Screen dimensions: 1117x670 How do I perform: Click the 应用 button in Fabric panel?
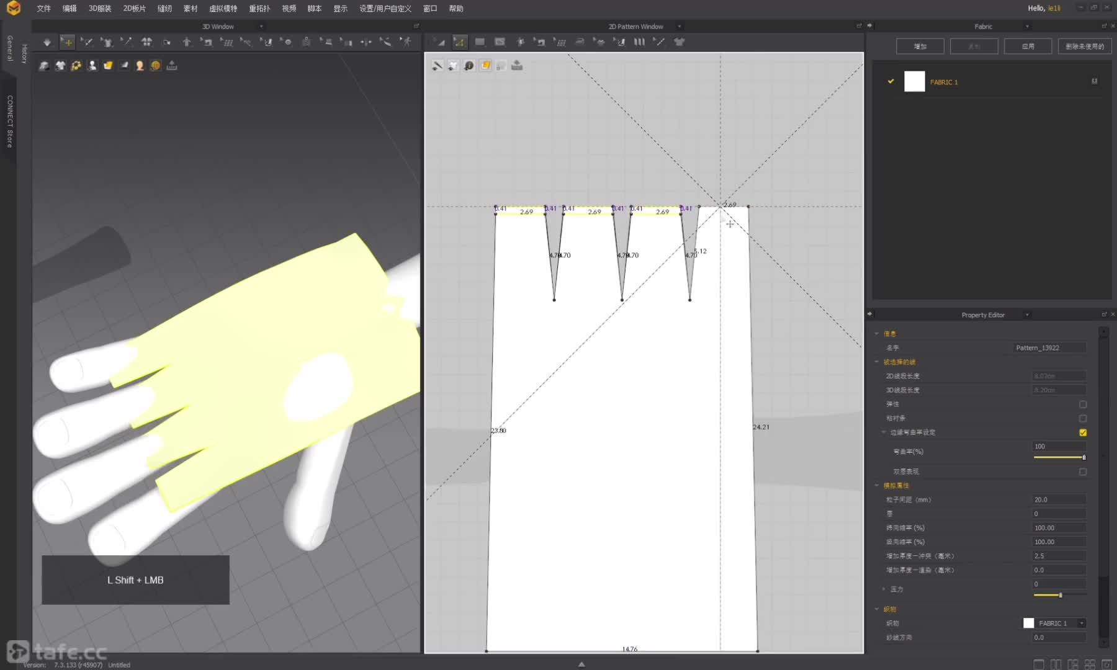[1028, 47]
